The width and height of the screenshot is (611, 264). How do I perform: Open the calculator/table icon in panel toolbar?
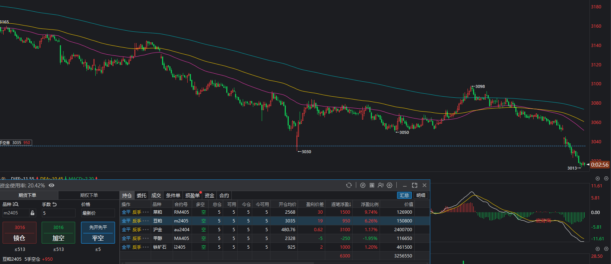click(x=372, y=185)
